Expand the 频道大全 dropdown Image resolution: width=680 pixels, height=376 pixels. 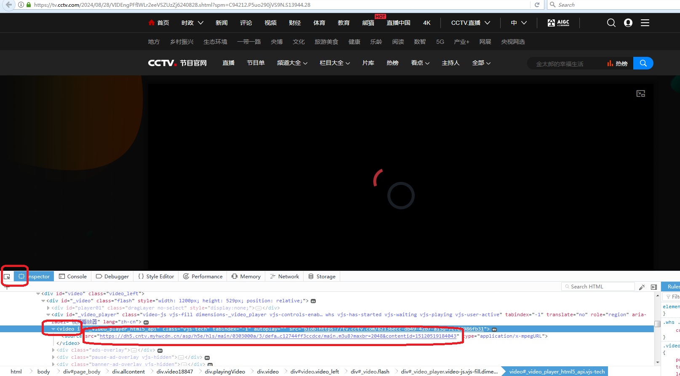(292, 63)
